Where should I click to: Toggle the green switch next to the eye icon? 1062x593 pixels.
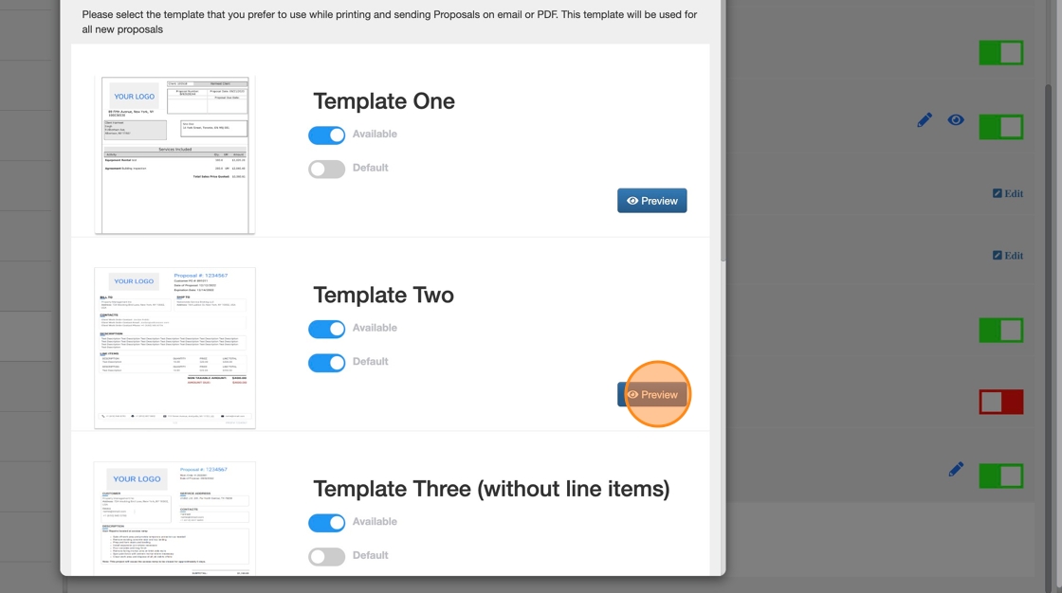coord(1001,126)
